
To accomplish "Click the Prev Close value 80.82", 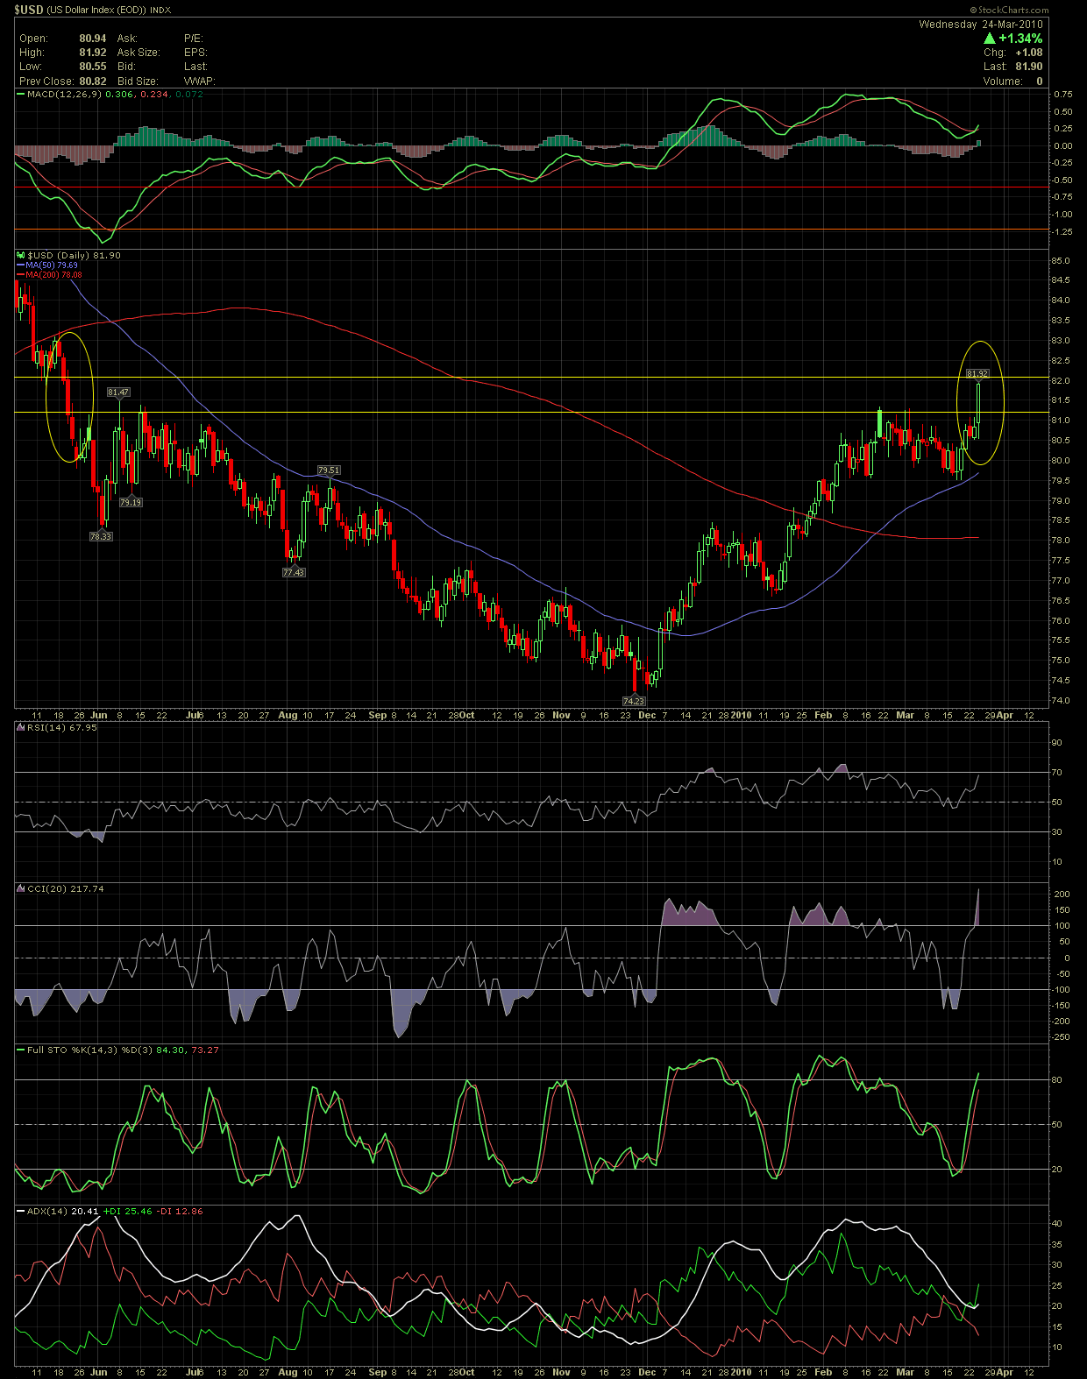I will point(93,81).
